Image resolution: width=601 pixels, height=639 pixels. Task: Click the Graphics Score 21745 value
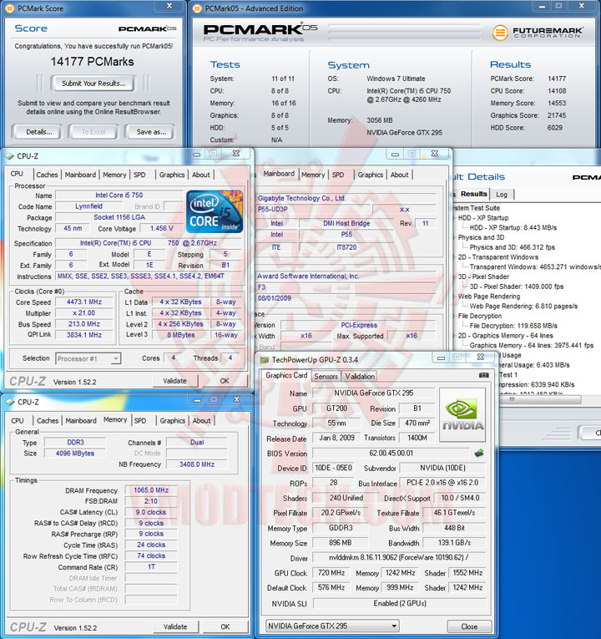pyautogui.click(x=557, y=115)
